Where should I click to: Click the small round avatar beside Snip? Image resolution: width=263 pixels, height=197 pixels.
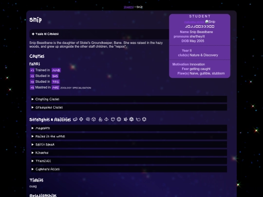(x=207, y=21)
